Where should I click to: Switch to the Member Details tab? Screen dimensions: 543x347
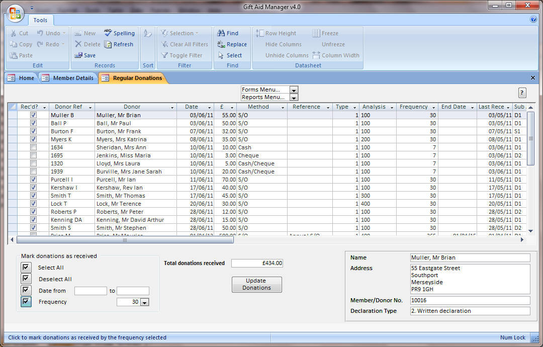pyautogui.click(x=68, y=78)
